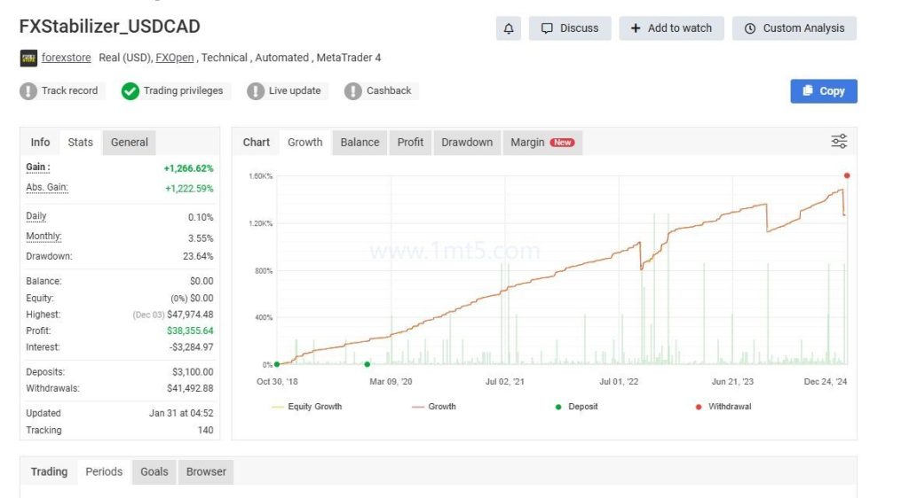Open the FXOpen broker link
The width and height of the screenshot is (909, 498).
click(x=175, y=58)
